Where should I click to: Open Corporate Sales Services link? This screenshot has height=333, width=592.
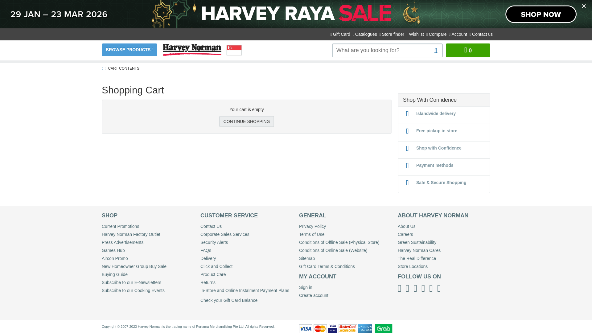(225, 234)
